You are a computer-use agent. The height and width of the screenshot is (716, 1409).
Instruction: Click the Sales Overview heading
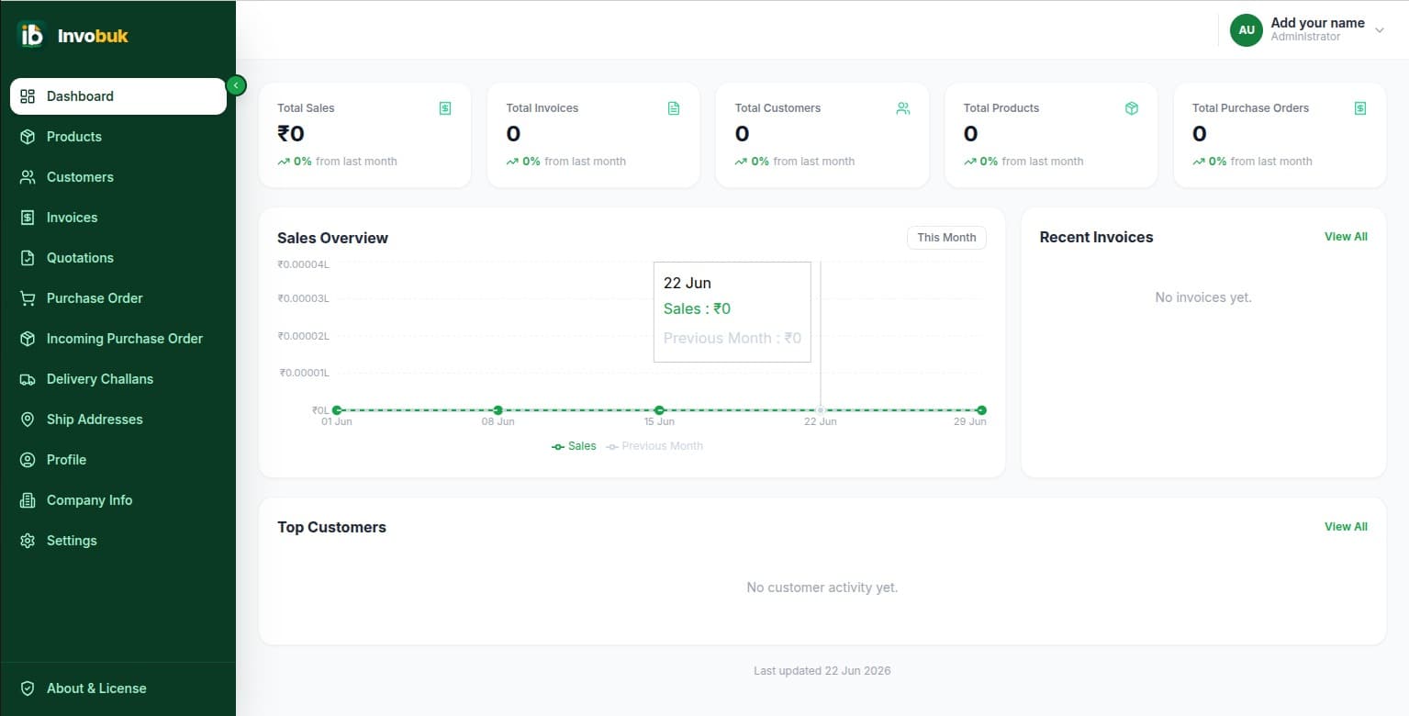[x=332, y=238]
